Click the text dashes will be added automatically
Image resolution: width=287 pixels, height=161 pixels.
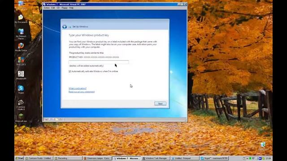[86, 66]
